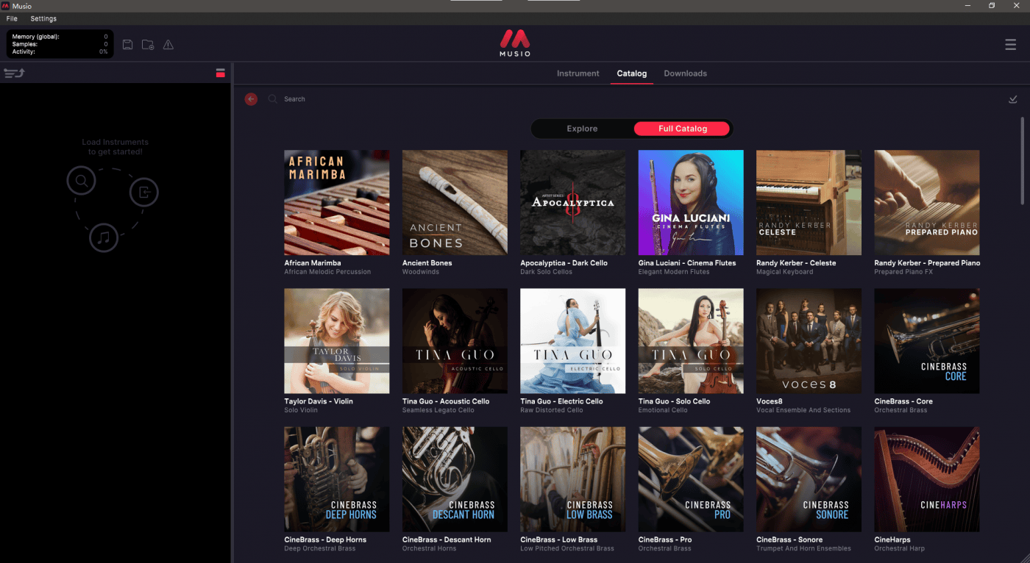Click into the Search field
Viewport: 1030px width, 563px height.
(x=295, y=99)
